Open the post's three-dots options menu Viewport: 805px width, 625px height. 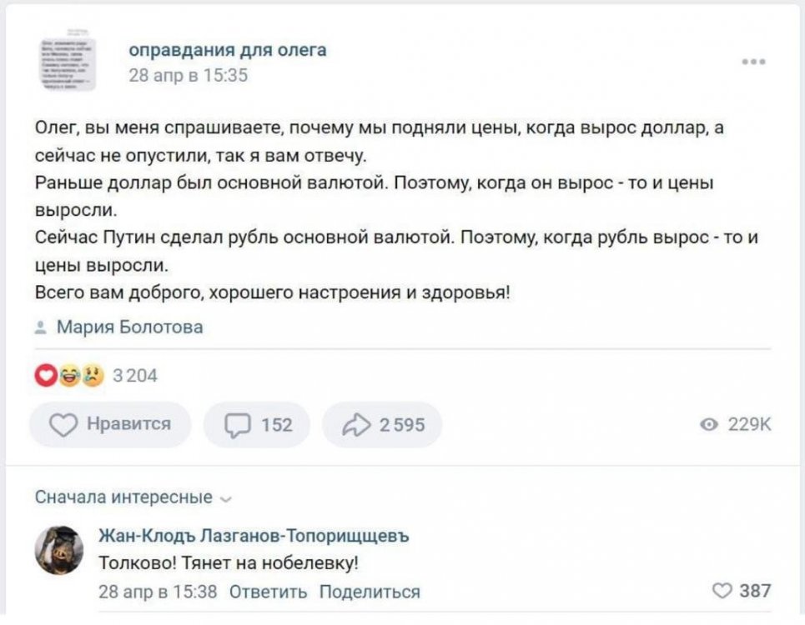753,62
